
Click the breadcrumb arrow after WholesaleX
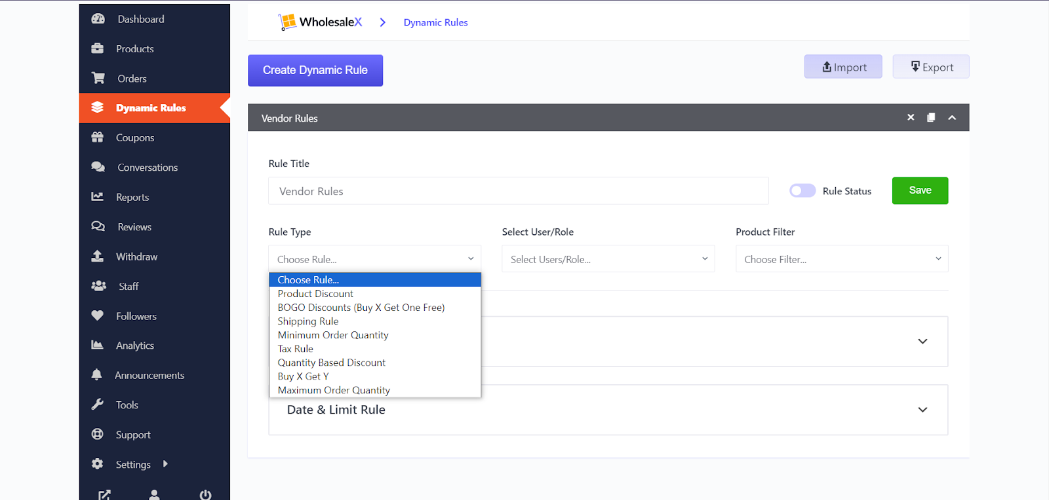point(383,22)
